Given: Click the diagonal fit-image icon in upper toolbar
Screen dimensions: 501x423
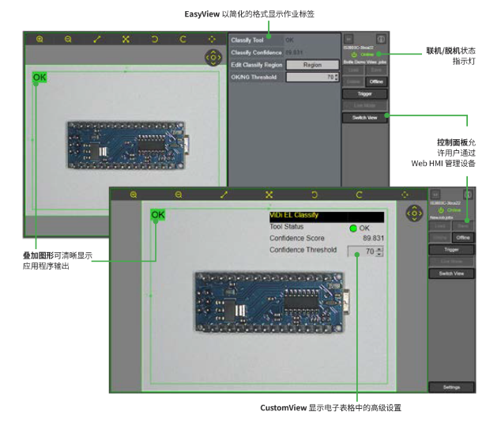Looking at the screenshot, I should (x=96, y=39).
